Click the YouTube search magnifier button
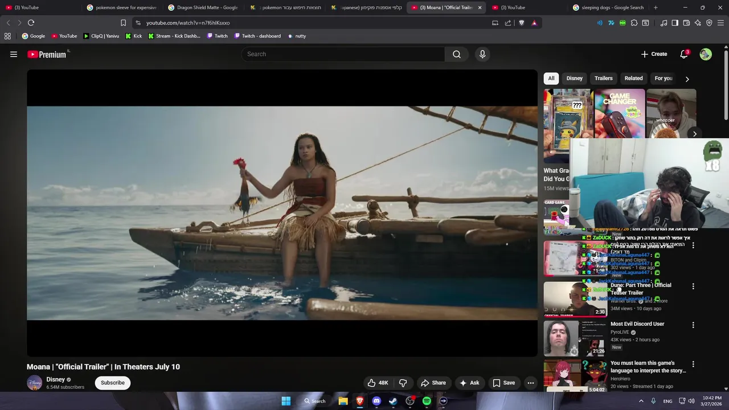The width and height of the screenshot is (729, 410). click(457, 54)
